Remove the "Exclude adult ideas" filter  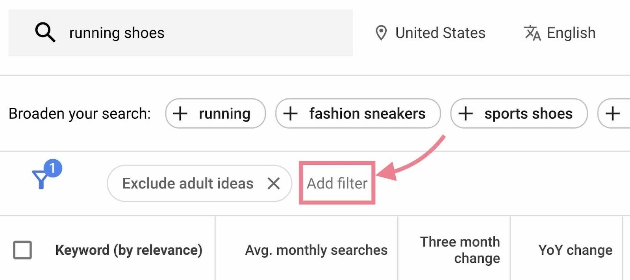pos(274,183)
